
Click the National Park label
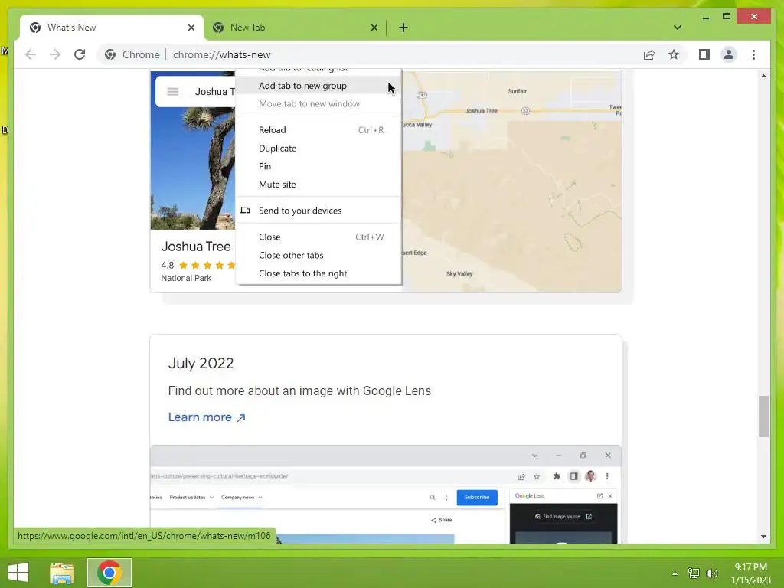coord(186,278)
